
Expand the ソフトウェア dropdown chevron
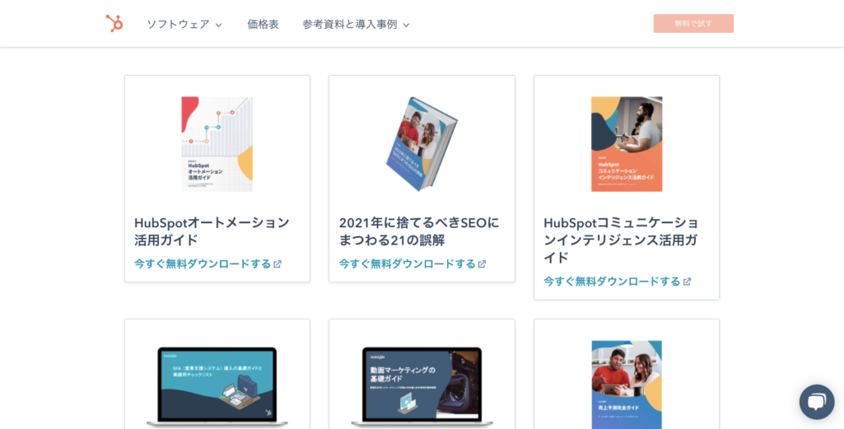point(218,25)
